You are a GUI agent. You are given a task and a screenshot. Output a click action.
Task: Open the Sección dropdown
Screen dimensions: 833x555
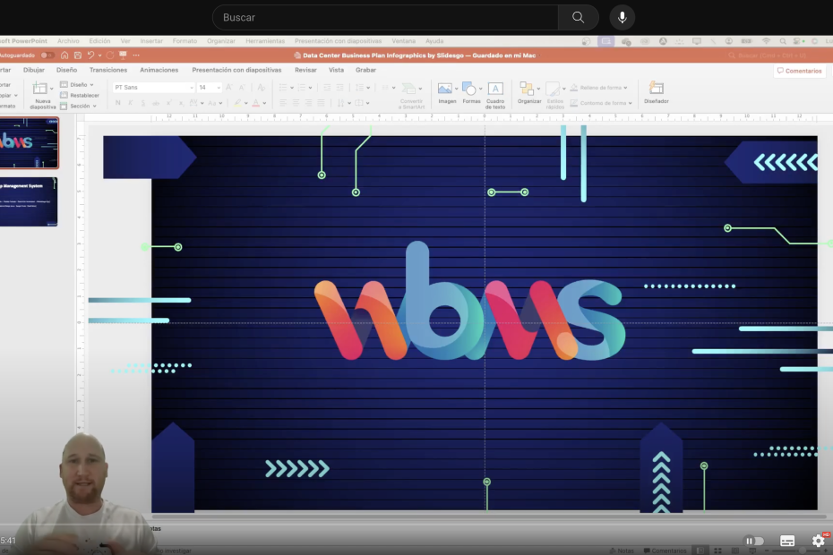point(79,107)
